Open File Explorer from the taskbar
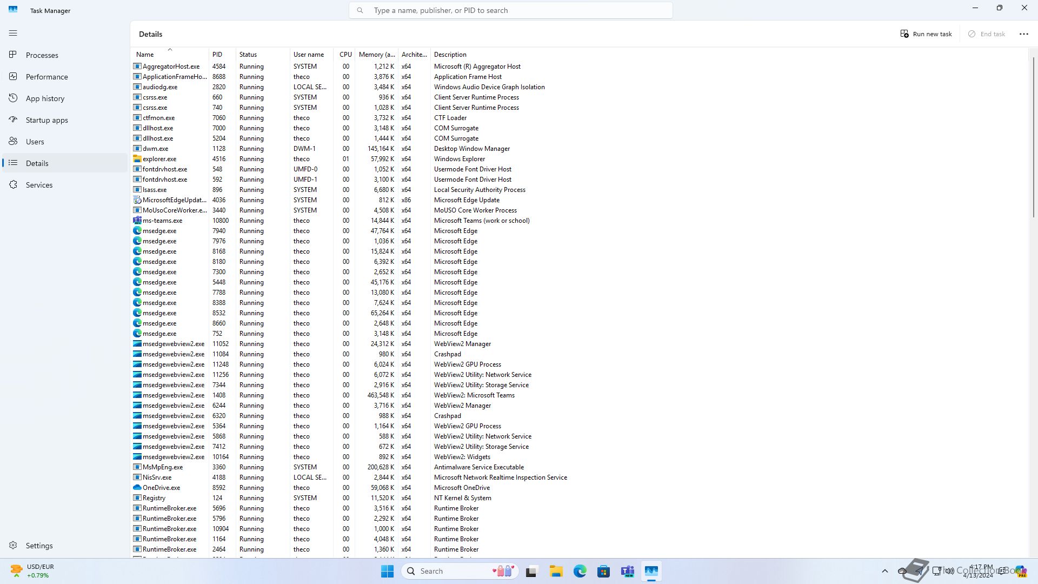This screenshot has width=1038, height=584. tap(556, 571)
